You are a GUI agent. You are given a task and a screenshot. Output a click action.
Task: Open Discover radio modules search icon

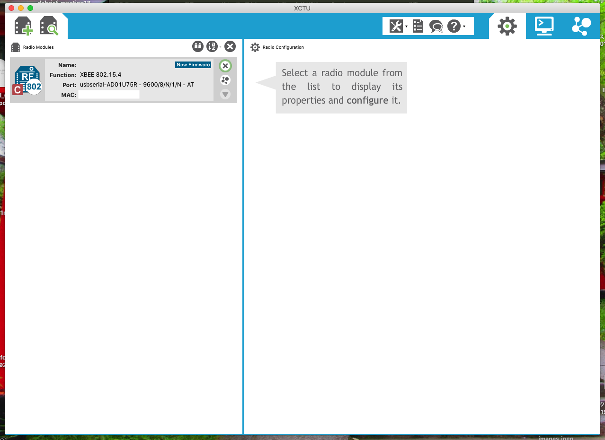click(x=49, y=26)
